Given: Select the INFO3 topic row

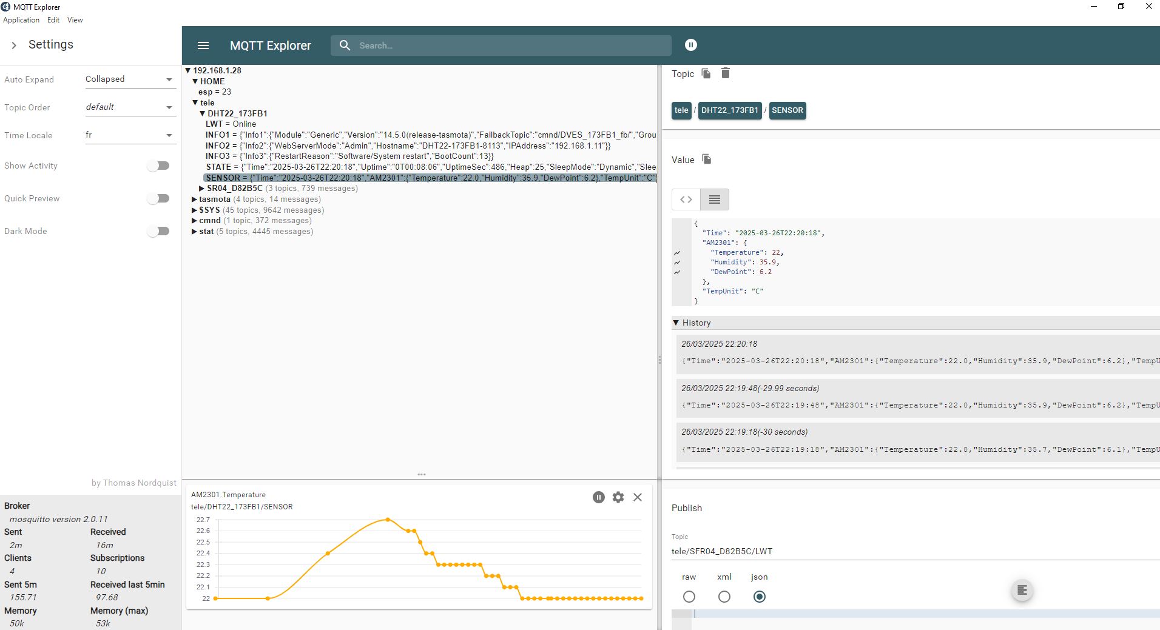Looking at the screenshot, I should point(349,156).
